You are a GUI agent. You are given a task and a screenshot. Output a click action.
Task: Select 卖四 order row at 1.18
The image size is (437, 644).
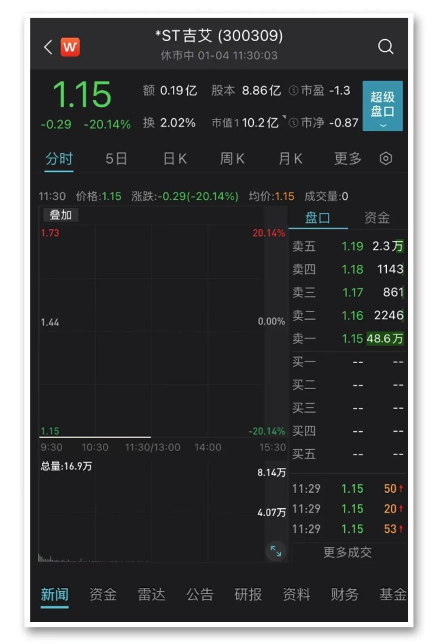click(x=348, y=269)
